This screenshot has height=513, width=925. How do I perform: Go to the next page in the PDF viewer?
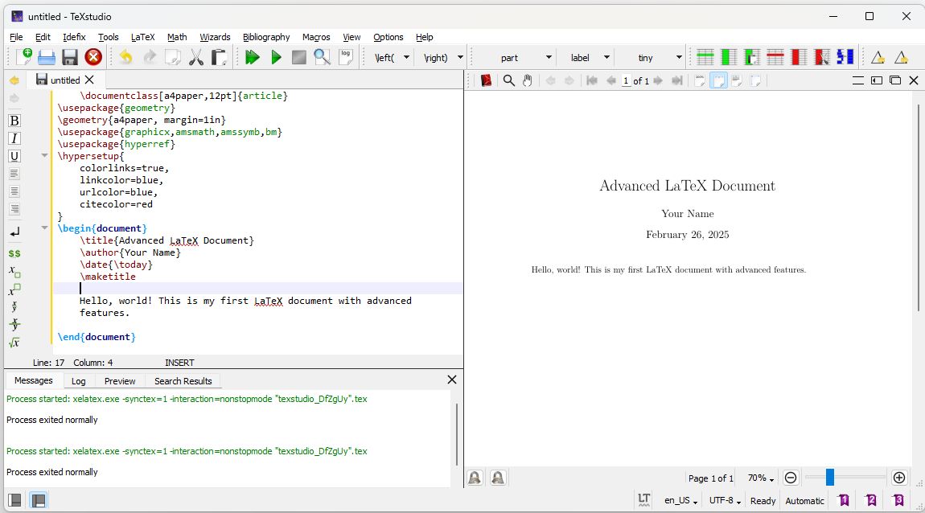[658, 80]
